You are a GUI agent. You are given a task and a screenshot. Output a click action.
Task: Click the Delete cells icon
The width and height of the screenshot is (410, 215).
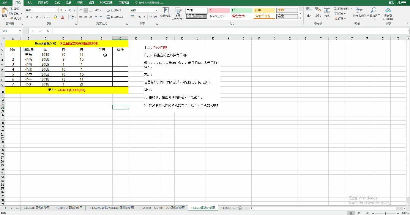click(318, 11)
